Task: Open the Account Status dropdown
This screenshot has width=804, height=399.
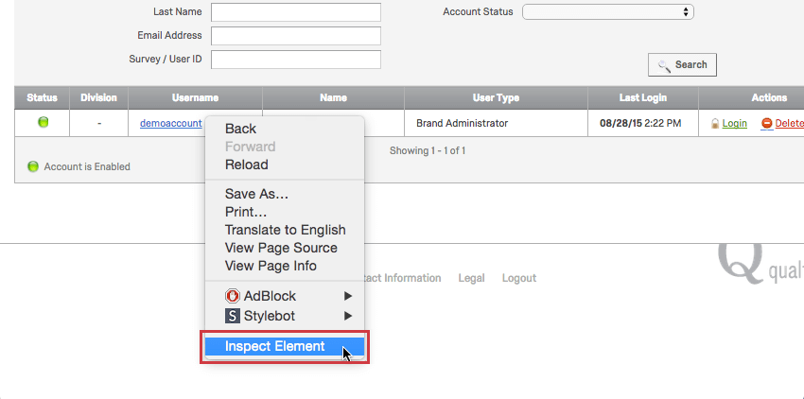Action: [607, 11]
